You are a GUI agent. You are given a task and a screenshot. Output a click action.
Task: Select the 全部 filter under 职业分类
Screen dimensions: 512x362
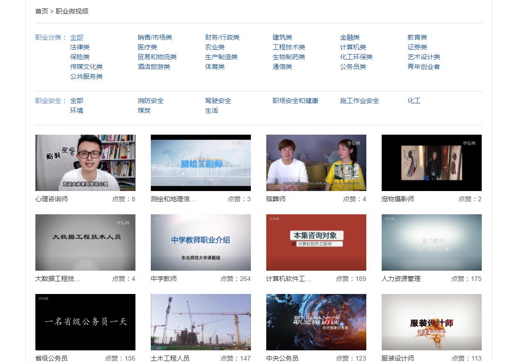point(76,37)
